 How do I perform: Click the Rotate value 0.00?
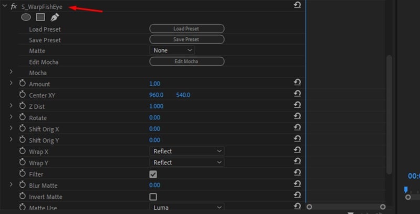(154, 117)
